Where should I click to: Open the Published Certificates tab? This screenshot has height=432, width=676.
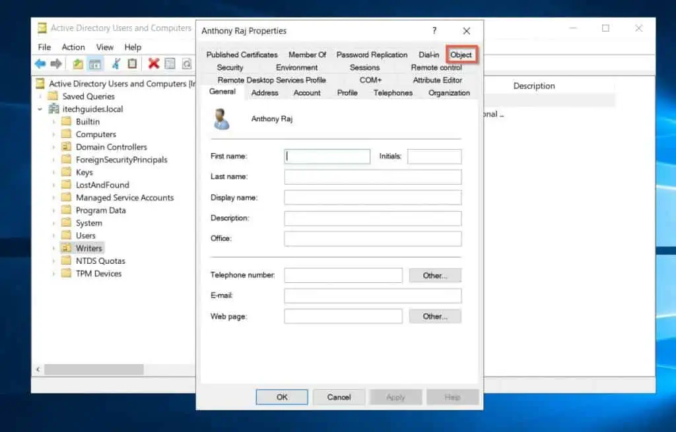(242, 55)
